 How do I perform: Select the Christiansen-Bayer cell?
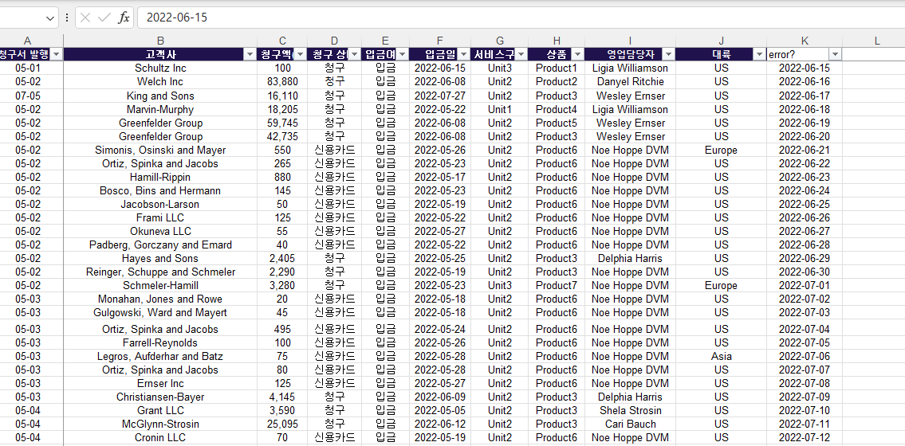point(160,397)
